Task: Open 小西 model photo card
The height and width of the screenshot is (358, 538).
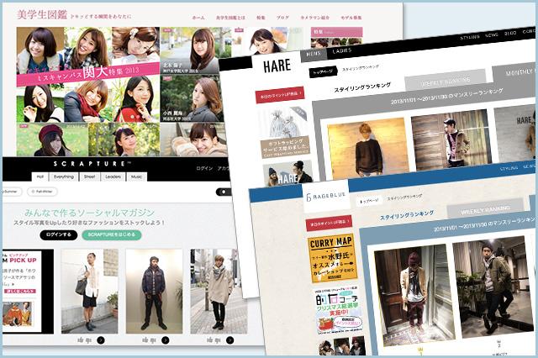Action: (x=193, y=99)
